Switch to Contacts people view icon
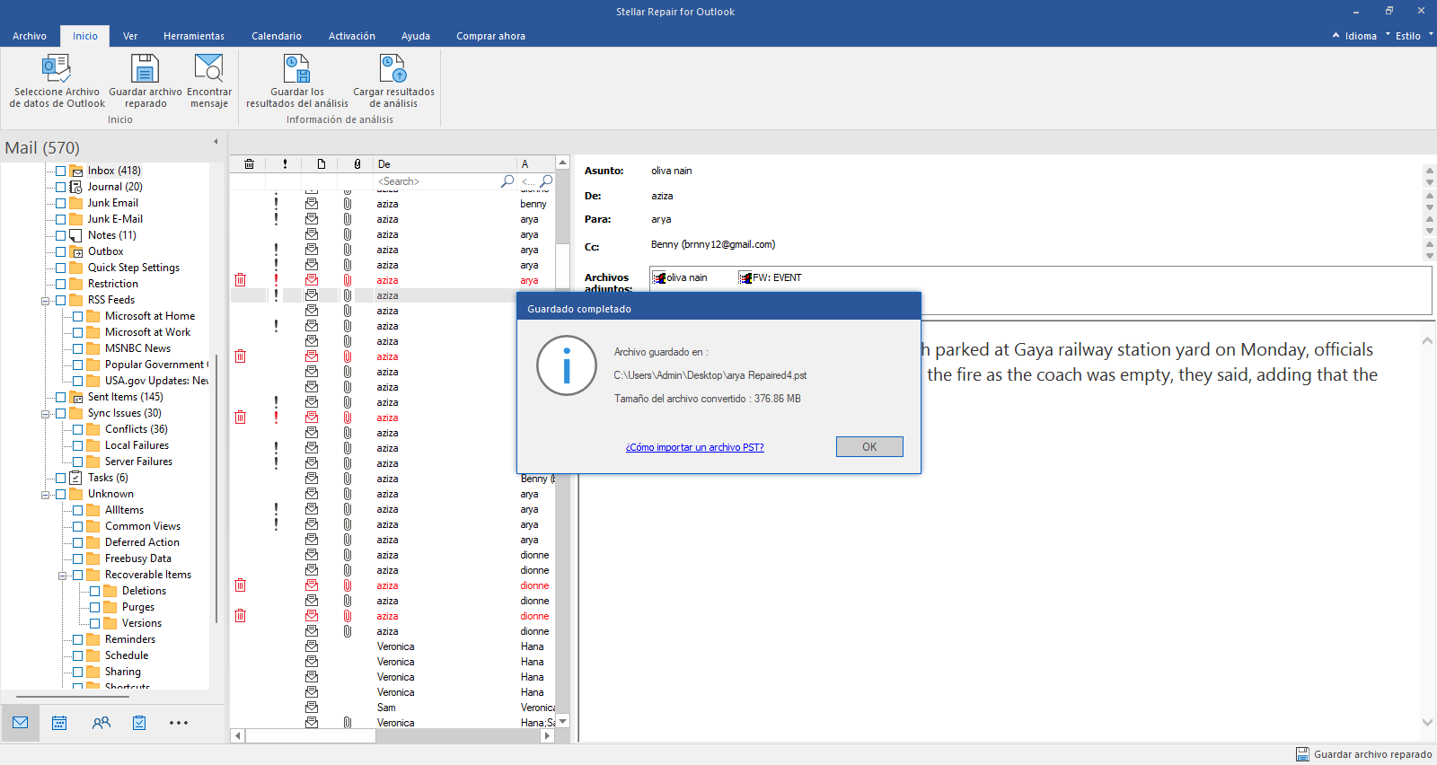 click(101, 723)
